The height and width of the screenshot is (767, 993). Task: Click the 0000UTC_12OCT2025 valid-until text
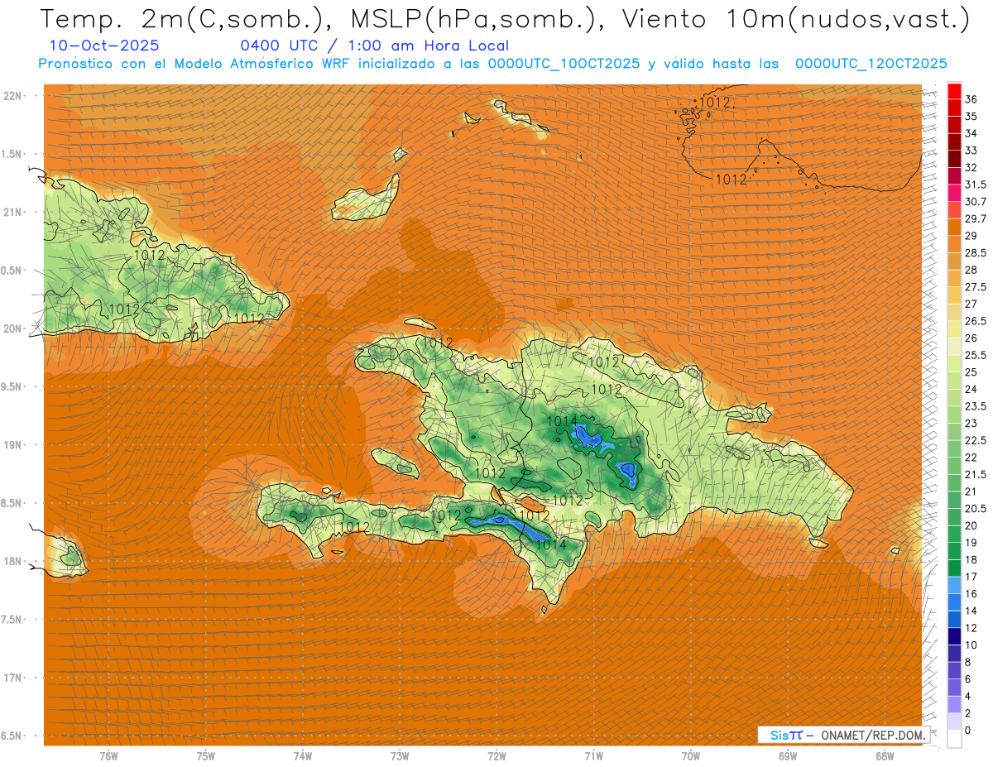[871, 64]
